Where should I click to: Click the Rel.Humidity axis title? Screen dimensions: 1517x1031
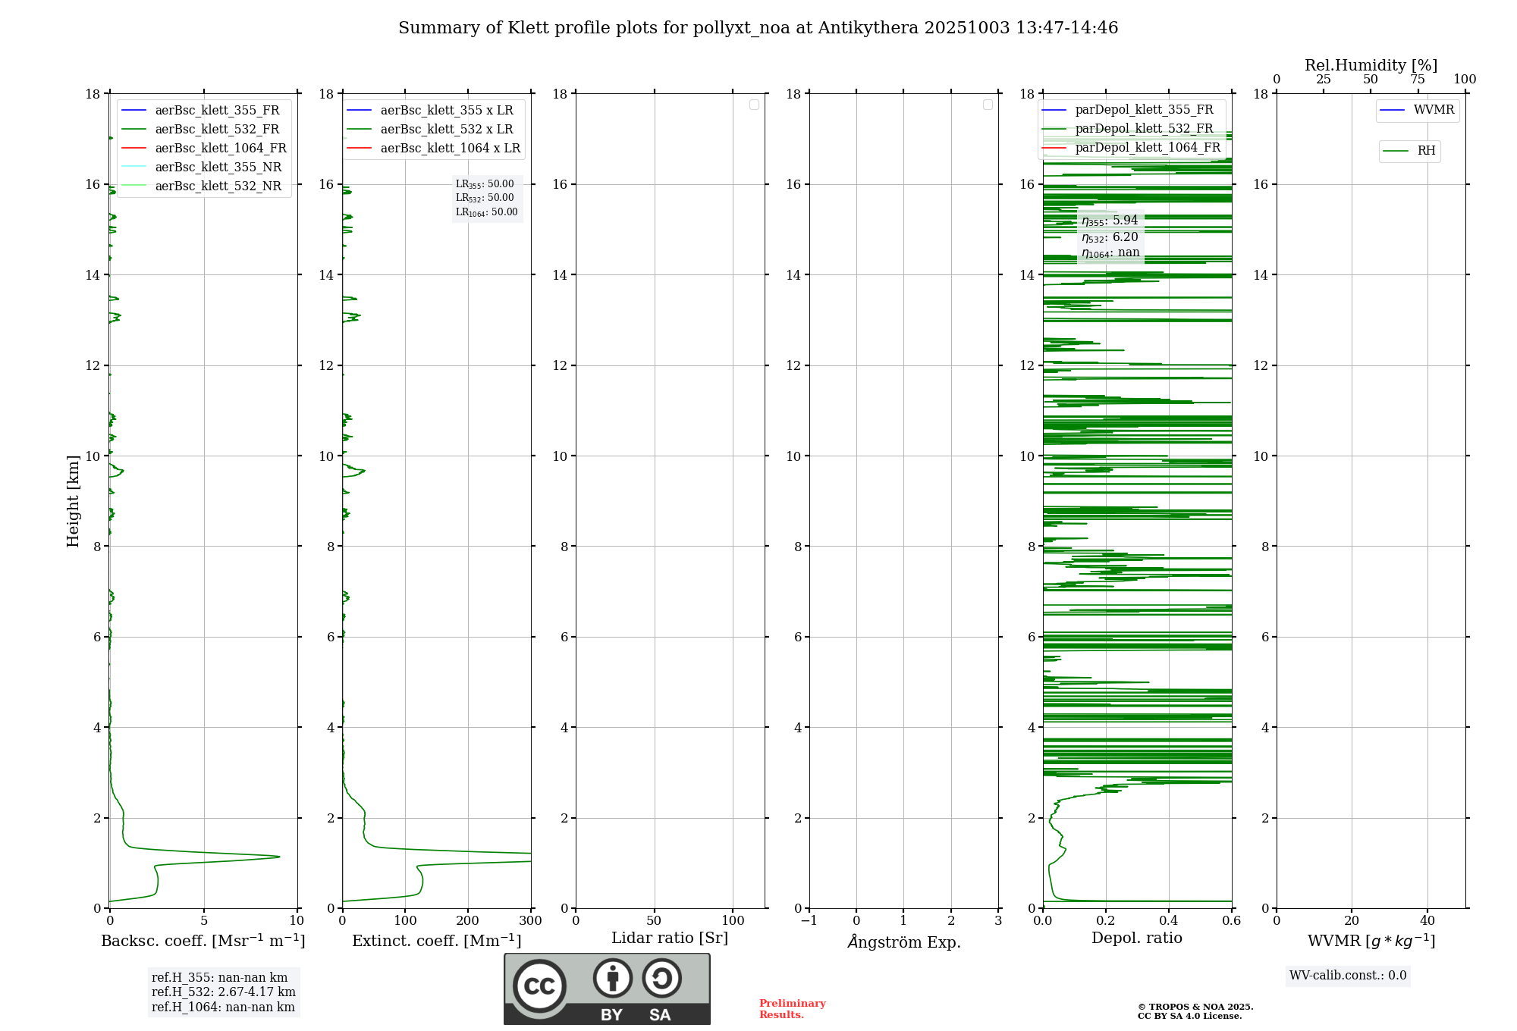point(1371,65)
